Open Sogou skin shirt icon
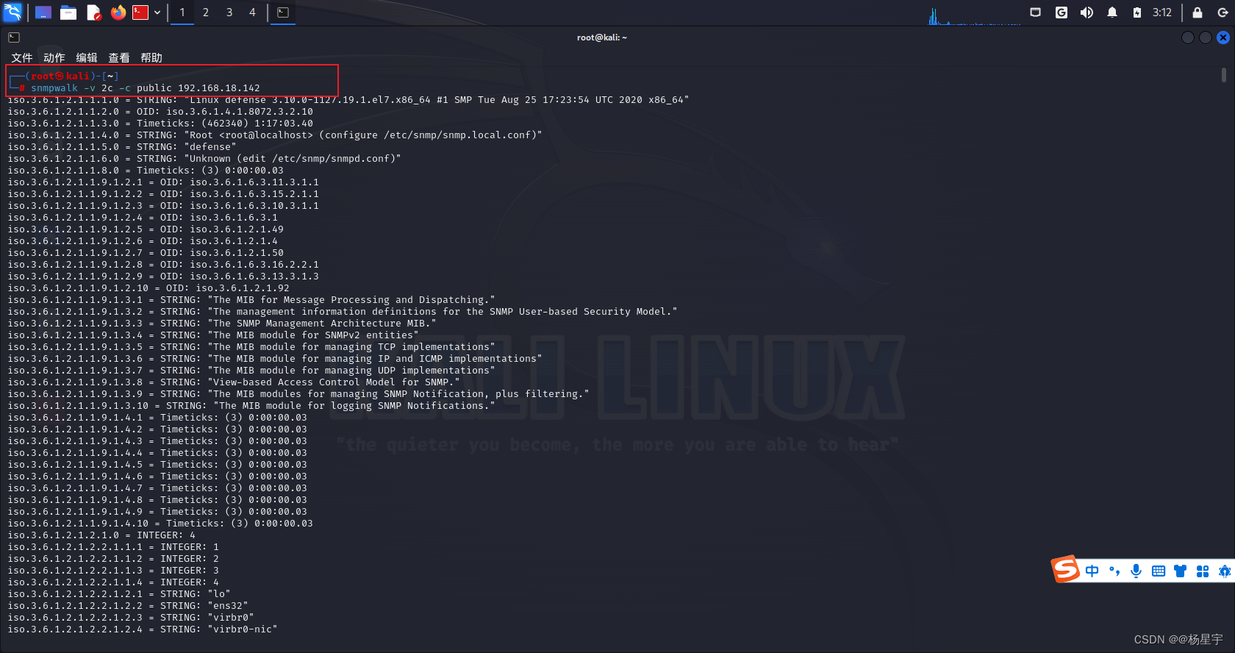This screenshot has height=653, width=1235. (1181, 571)
